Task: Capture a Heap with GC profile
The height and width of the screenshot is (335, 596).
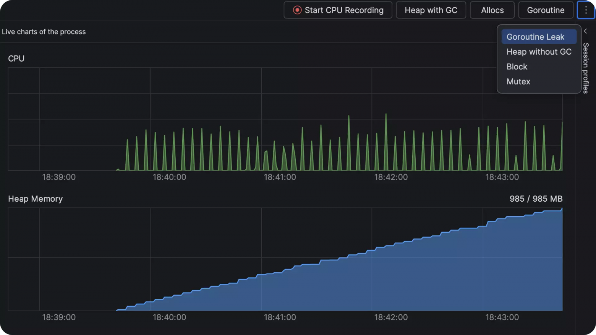Action: pos(431,10)
